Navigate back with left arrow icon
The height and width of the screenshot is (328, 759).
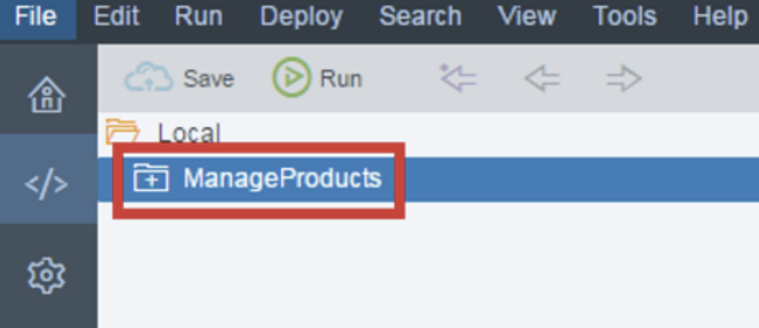click(x=542, y=78)
